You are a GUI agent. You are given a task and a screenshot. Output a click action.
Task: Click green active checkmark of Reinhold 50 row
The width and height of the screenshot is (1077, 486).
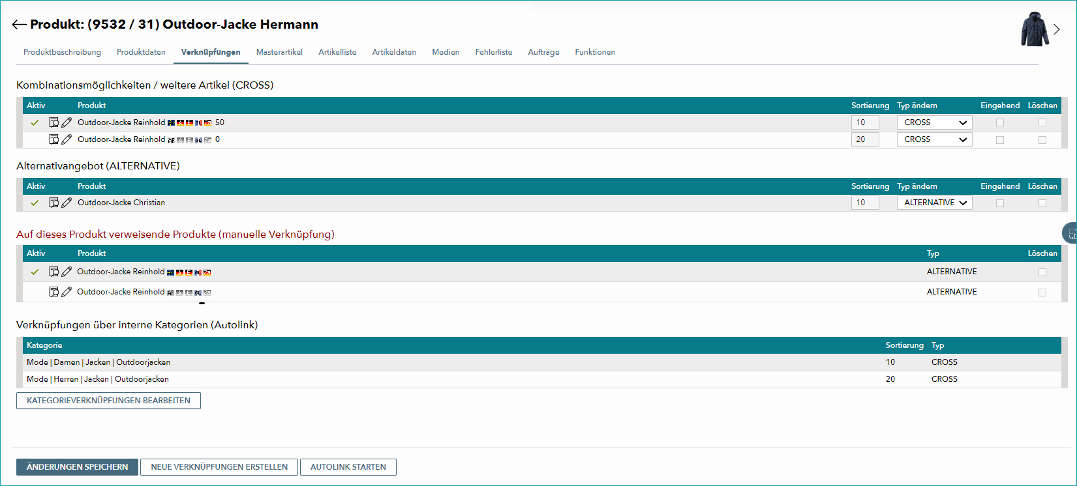(x=35, y=122)
